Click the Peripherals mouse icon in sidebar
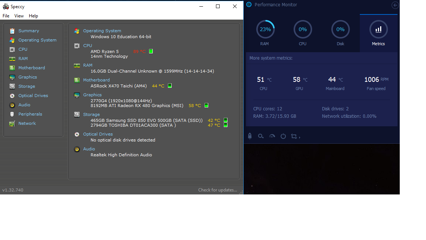Viewport: 426px width, 240px height. [x=12, y=114]
